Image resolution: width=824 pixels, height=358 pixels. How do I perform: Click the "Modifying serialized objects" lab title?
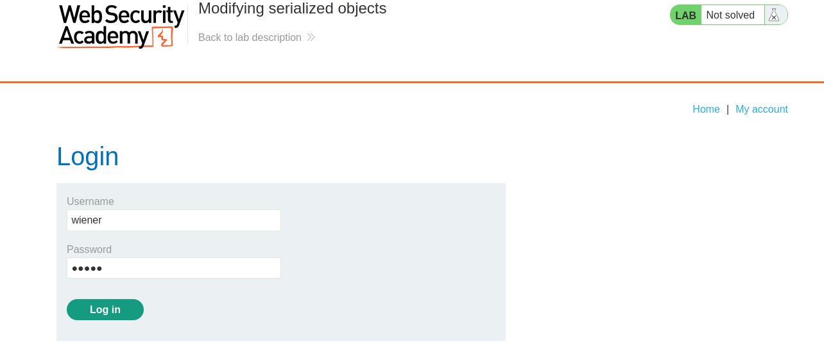pos(292,9)
